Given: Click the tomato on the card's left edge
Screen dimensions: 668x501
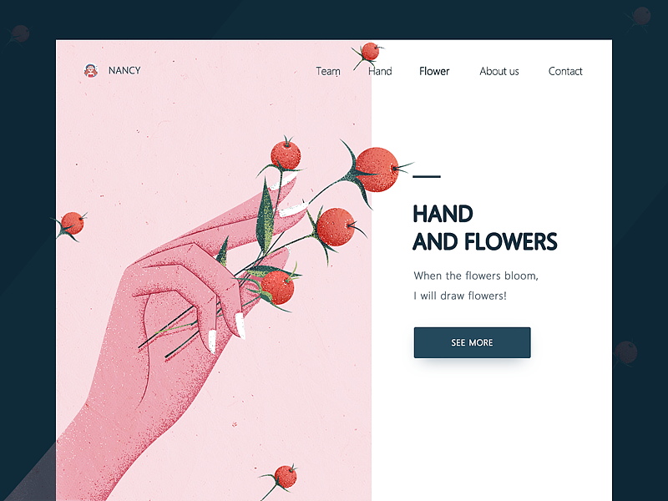Looking at the screenshot, I should click(x=73, y=224).
